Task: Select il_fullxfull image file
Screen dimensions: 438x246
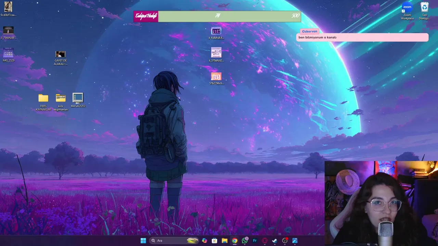Action: pyautogui.click(x=216, y=33)
